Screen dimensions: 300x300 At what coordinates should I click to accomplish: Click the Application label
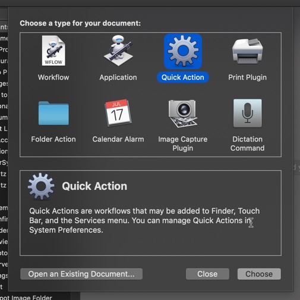coord(118,77)
